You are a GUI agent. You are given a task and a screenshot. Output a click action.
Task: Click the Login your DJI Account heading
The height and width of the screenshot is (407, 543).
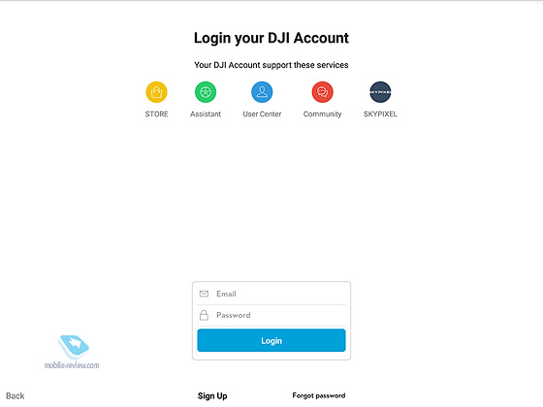(271, 39)
